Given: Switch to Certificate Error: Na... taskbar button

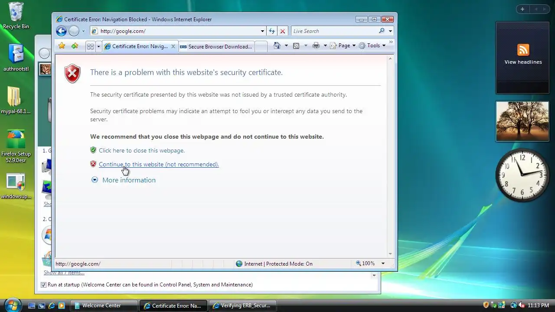Looking at the screenshot, I should point(173,305).
